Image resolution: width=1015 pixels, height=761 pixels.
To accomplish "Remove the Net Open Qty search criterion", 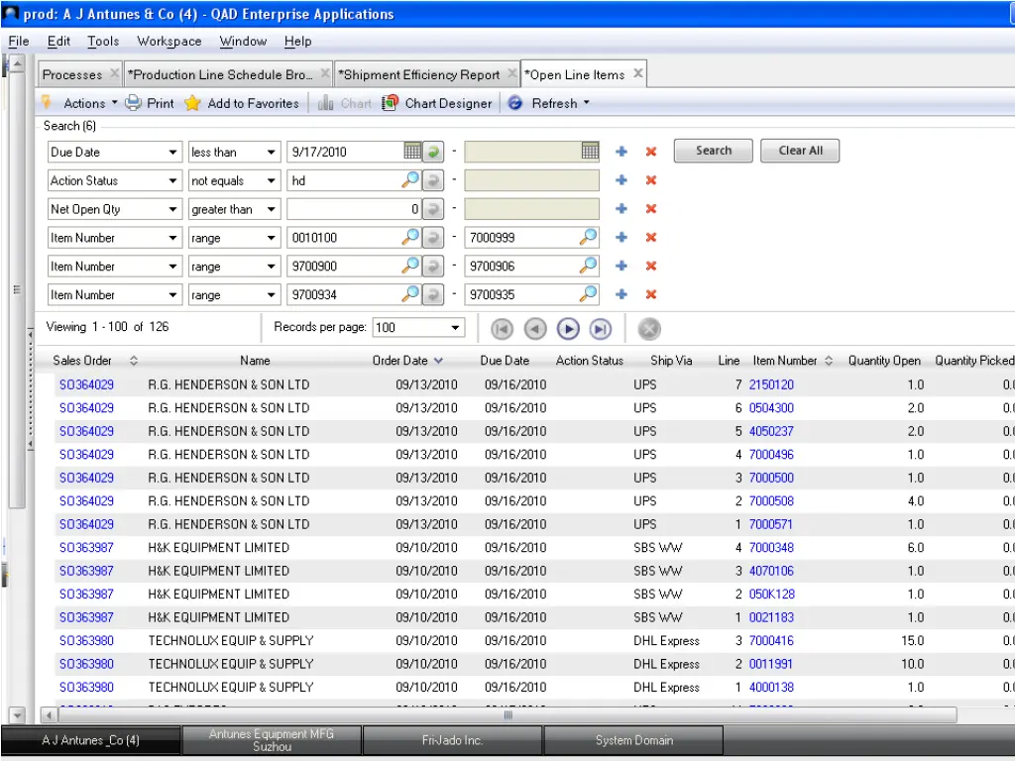I will (651, 208).
